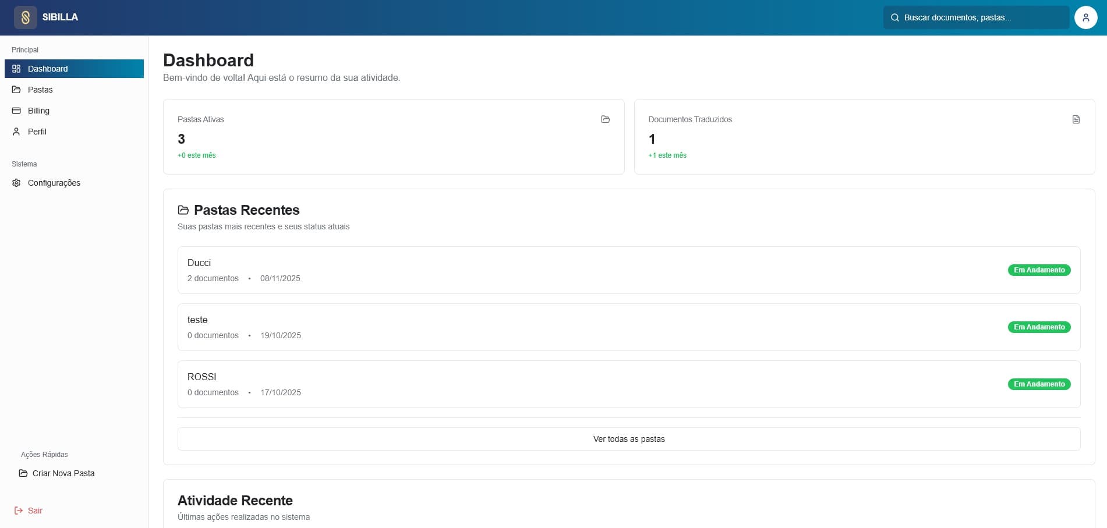1107x528 pixels.
Task: Click the document icon on Documentos Traduzidos card
Action: point(1076,119)
